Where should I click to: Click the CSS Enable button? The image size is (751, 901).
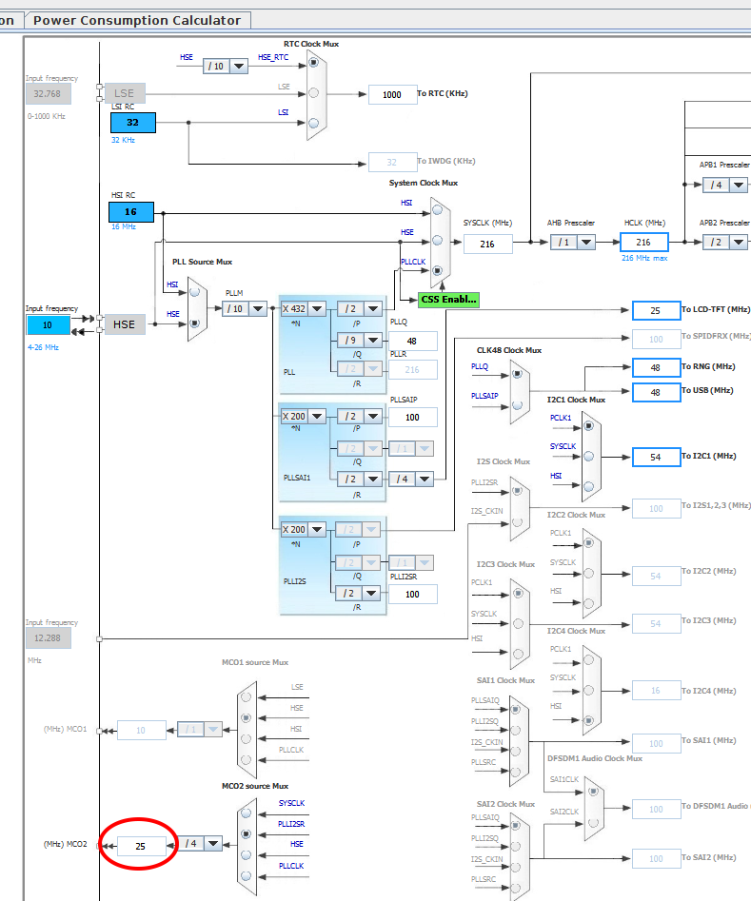coord(448,300)
